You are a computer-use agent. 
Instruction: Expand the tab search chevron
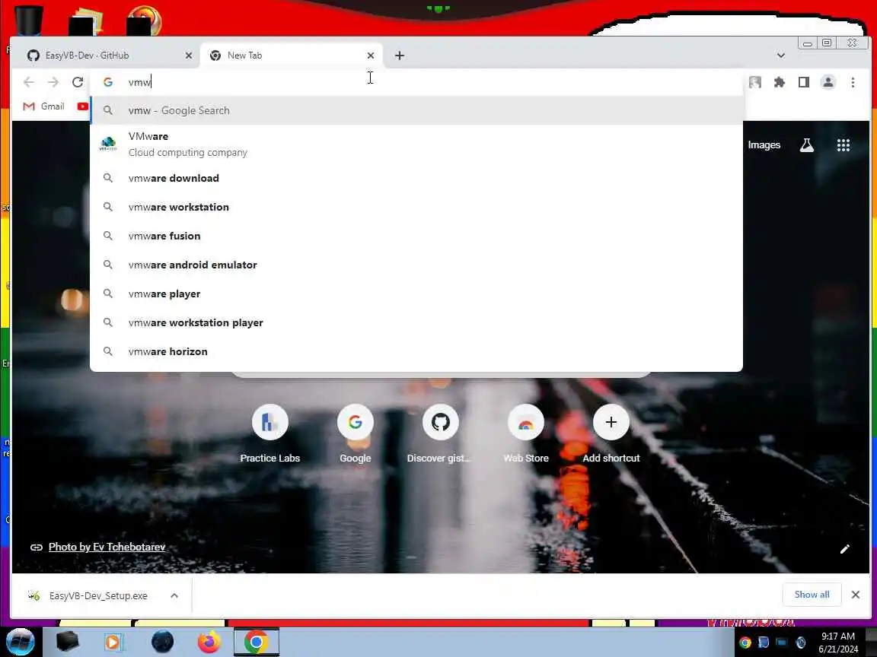click(x=781, y=56)
